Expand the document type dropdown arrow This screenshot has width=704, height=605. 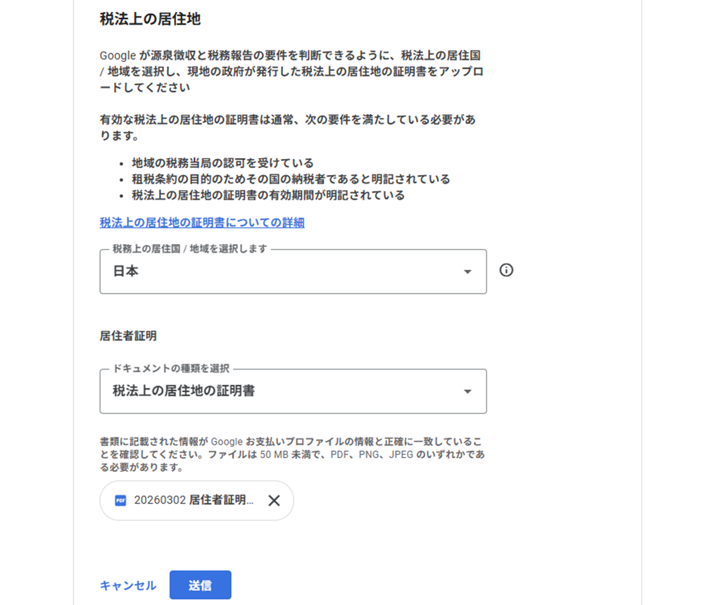pos(467,392)
